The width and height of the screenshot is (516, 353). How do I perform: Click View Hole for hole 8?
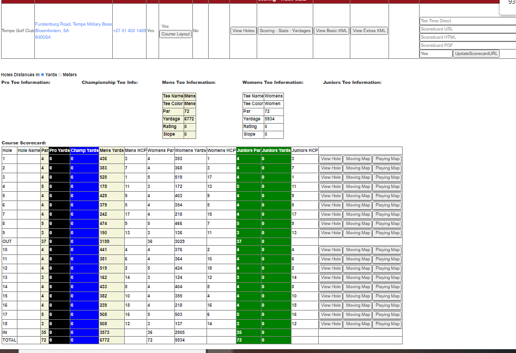click(331, 223)
